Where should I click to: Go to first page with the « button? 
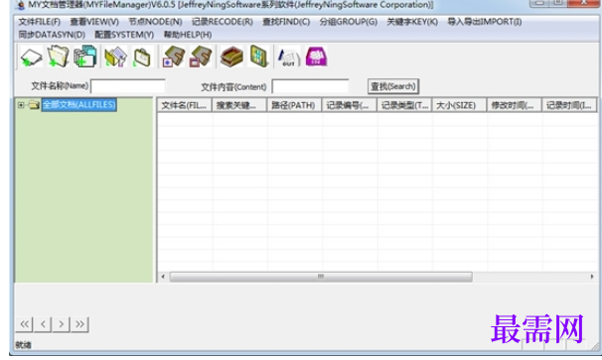pos(24,324)
